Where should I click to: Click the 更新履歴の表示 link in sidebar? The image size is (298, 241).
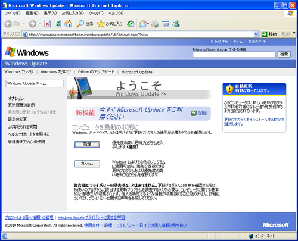[21, 105]
